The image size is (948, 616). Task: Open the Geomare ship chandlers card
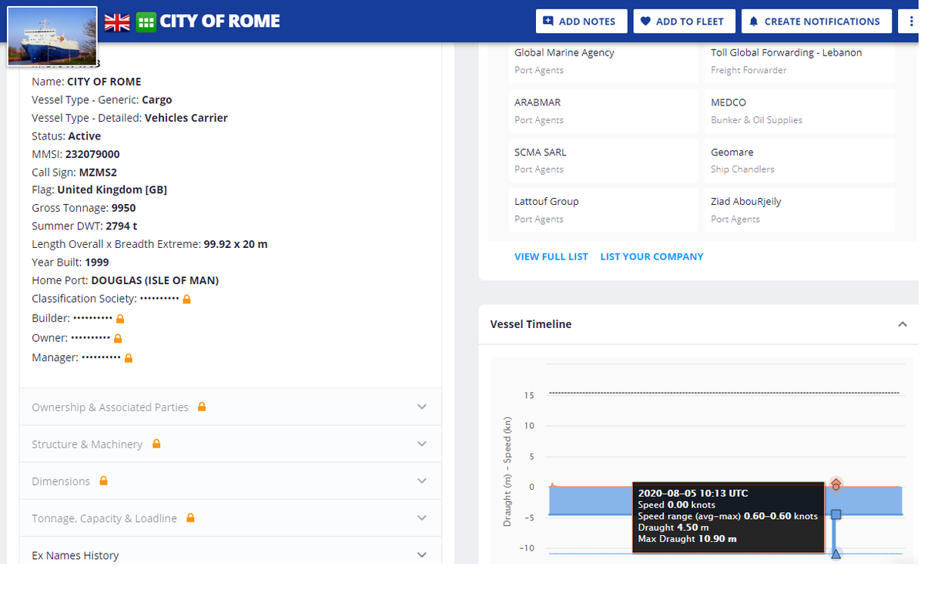pyautogui.click(x=799, y=160)
